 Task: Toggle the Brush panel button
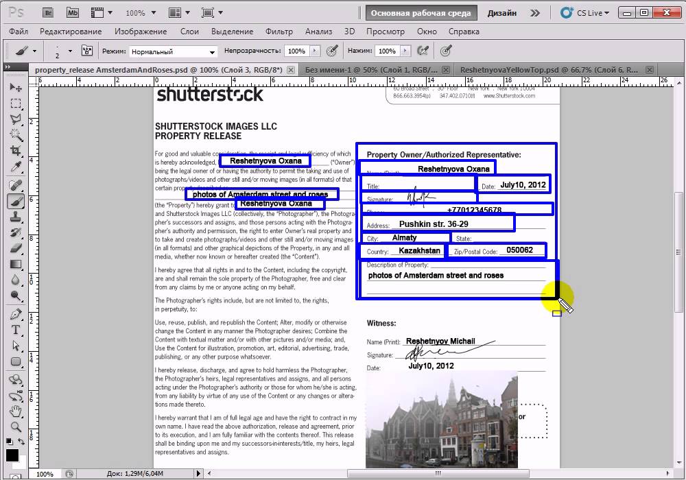87,51
